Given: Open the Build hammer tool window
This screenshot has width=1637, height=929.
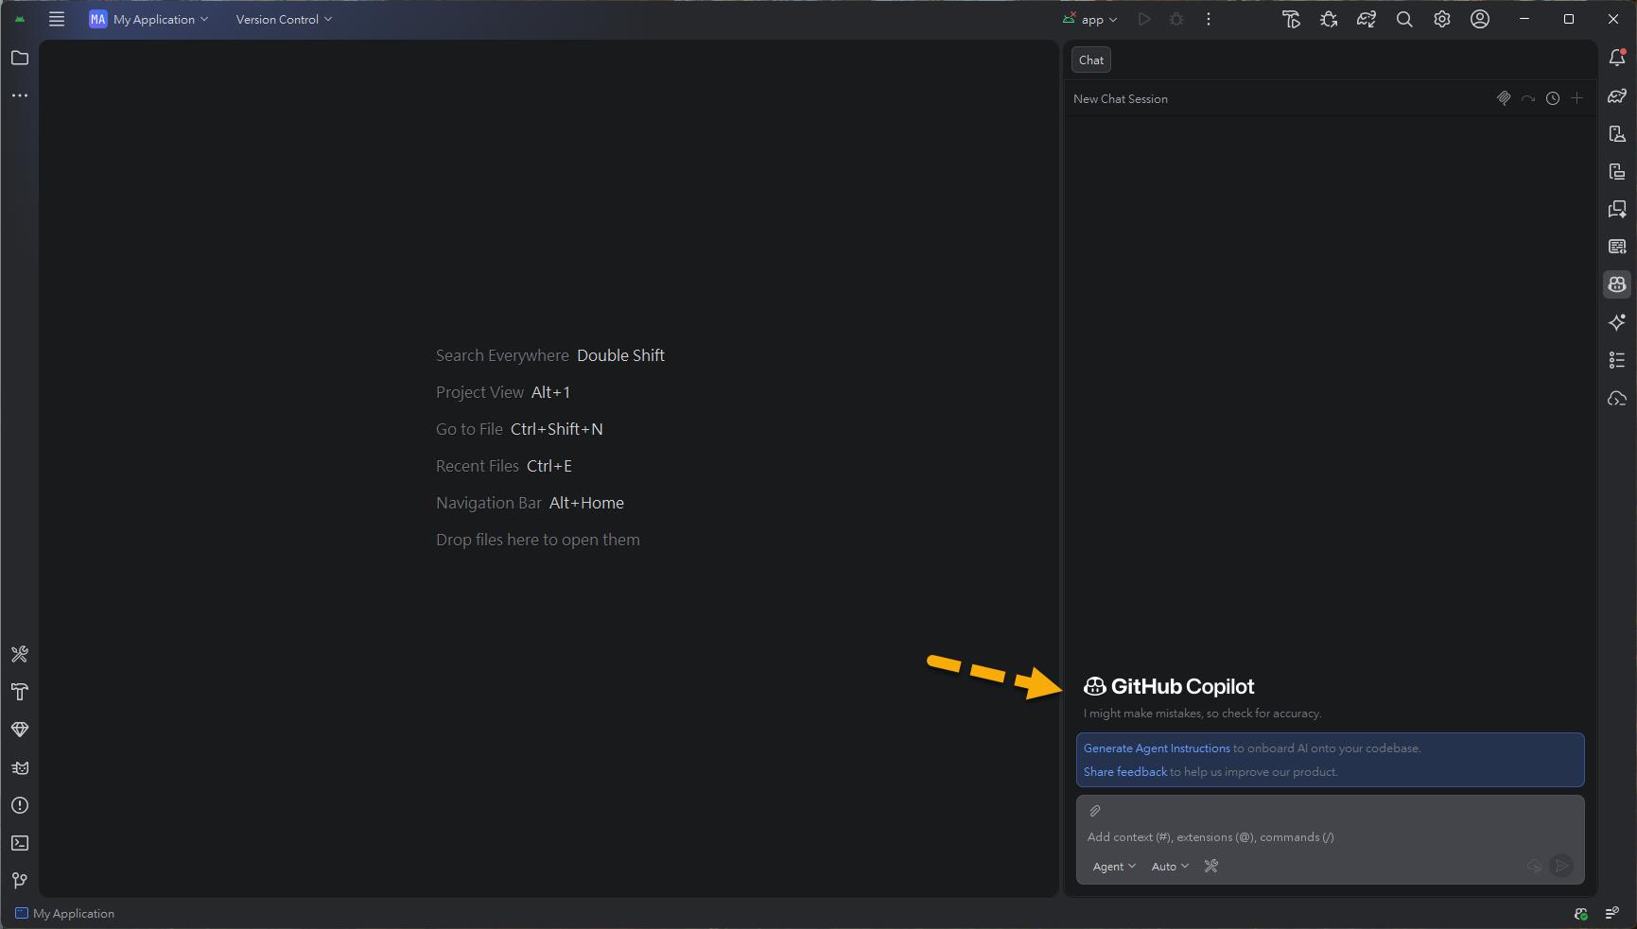Looking at the screenshot, I should coord(20,692).
